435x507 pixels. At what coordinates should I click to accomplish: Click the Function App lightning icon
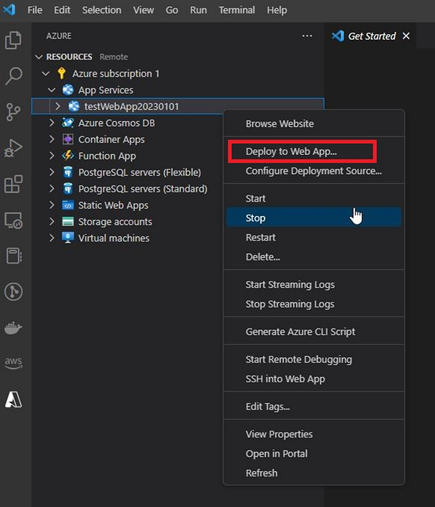click(68, 156)
